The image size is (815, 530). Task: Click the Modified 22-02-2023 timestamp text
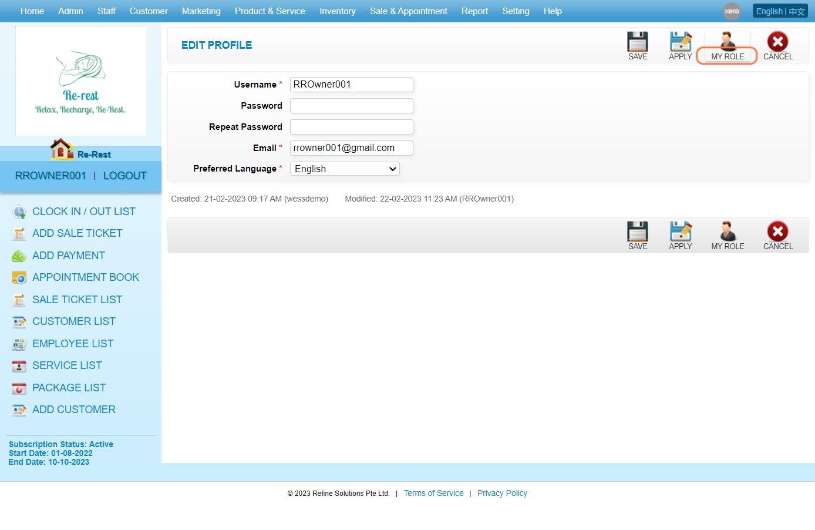[x=429, y=199]
